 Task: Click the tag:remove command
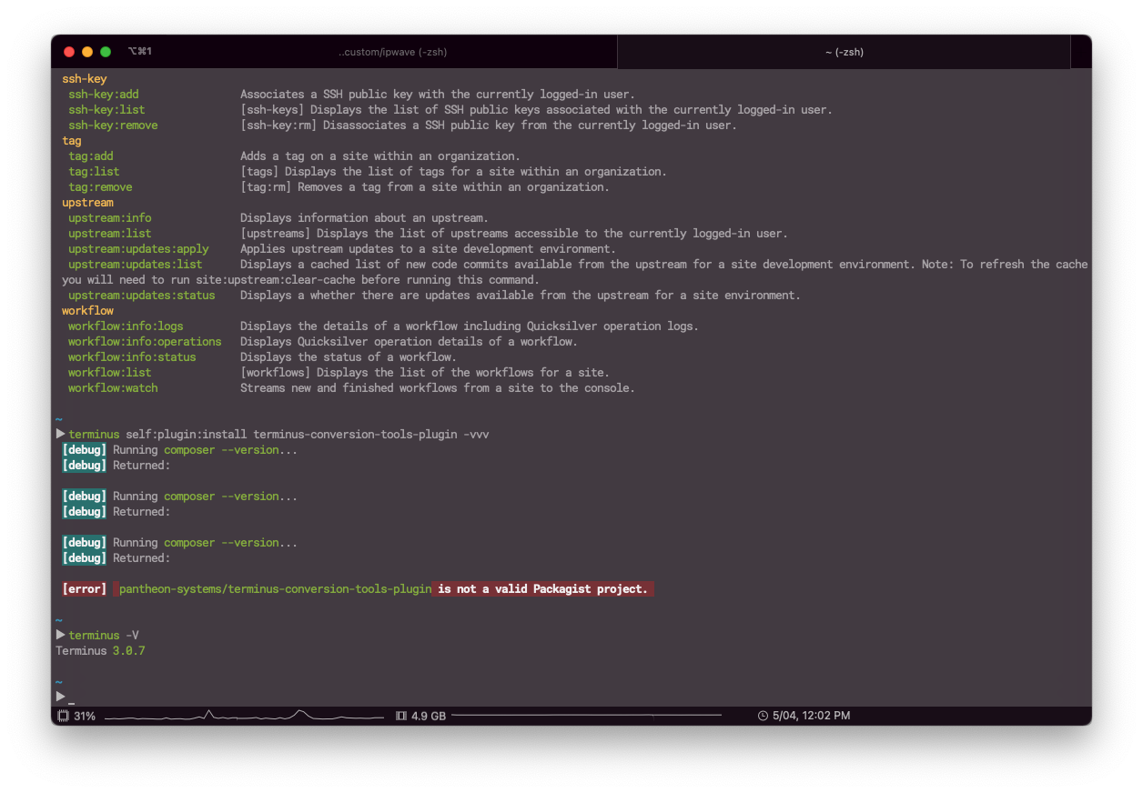click(100, 187)
